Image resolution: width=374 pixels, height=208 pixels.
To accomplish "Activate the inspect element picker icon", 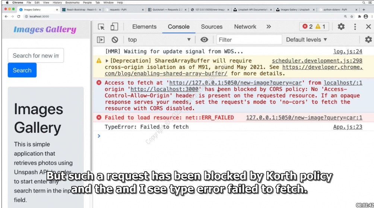I will tap(101, 27).
